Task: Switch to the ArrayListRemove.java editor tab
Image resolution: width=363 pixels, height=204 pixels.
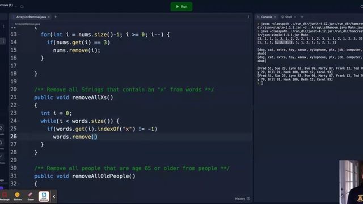Action: click(x=31, y=17)
